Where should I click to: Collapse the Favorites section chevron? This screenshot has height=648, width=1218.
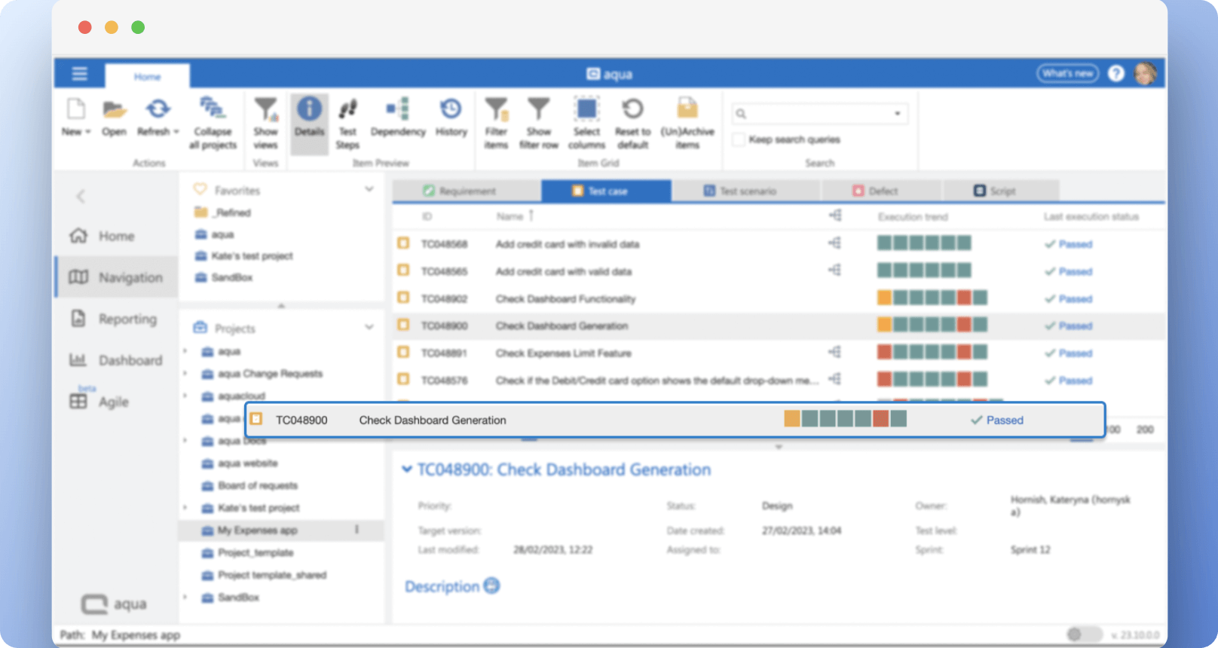pos(369,189)
